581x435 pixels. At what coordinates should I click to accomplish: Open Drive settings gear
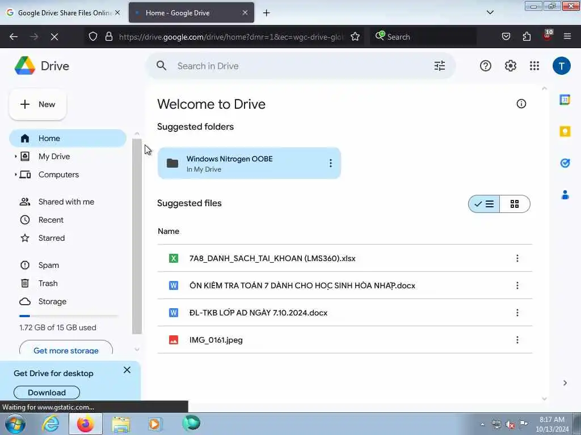(510, 66)
